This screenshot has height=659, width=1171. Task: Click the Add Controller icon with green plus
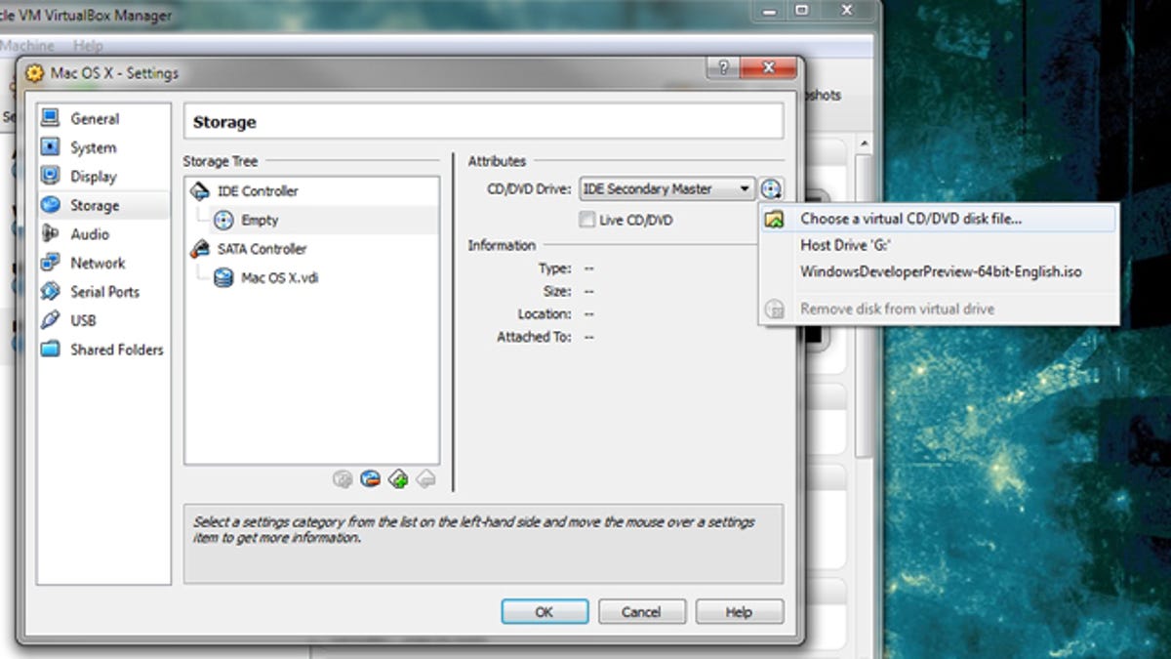coord(398,478)
